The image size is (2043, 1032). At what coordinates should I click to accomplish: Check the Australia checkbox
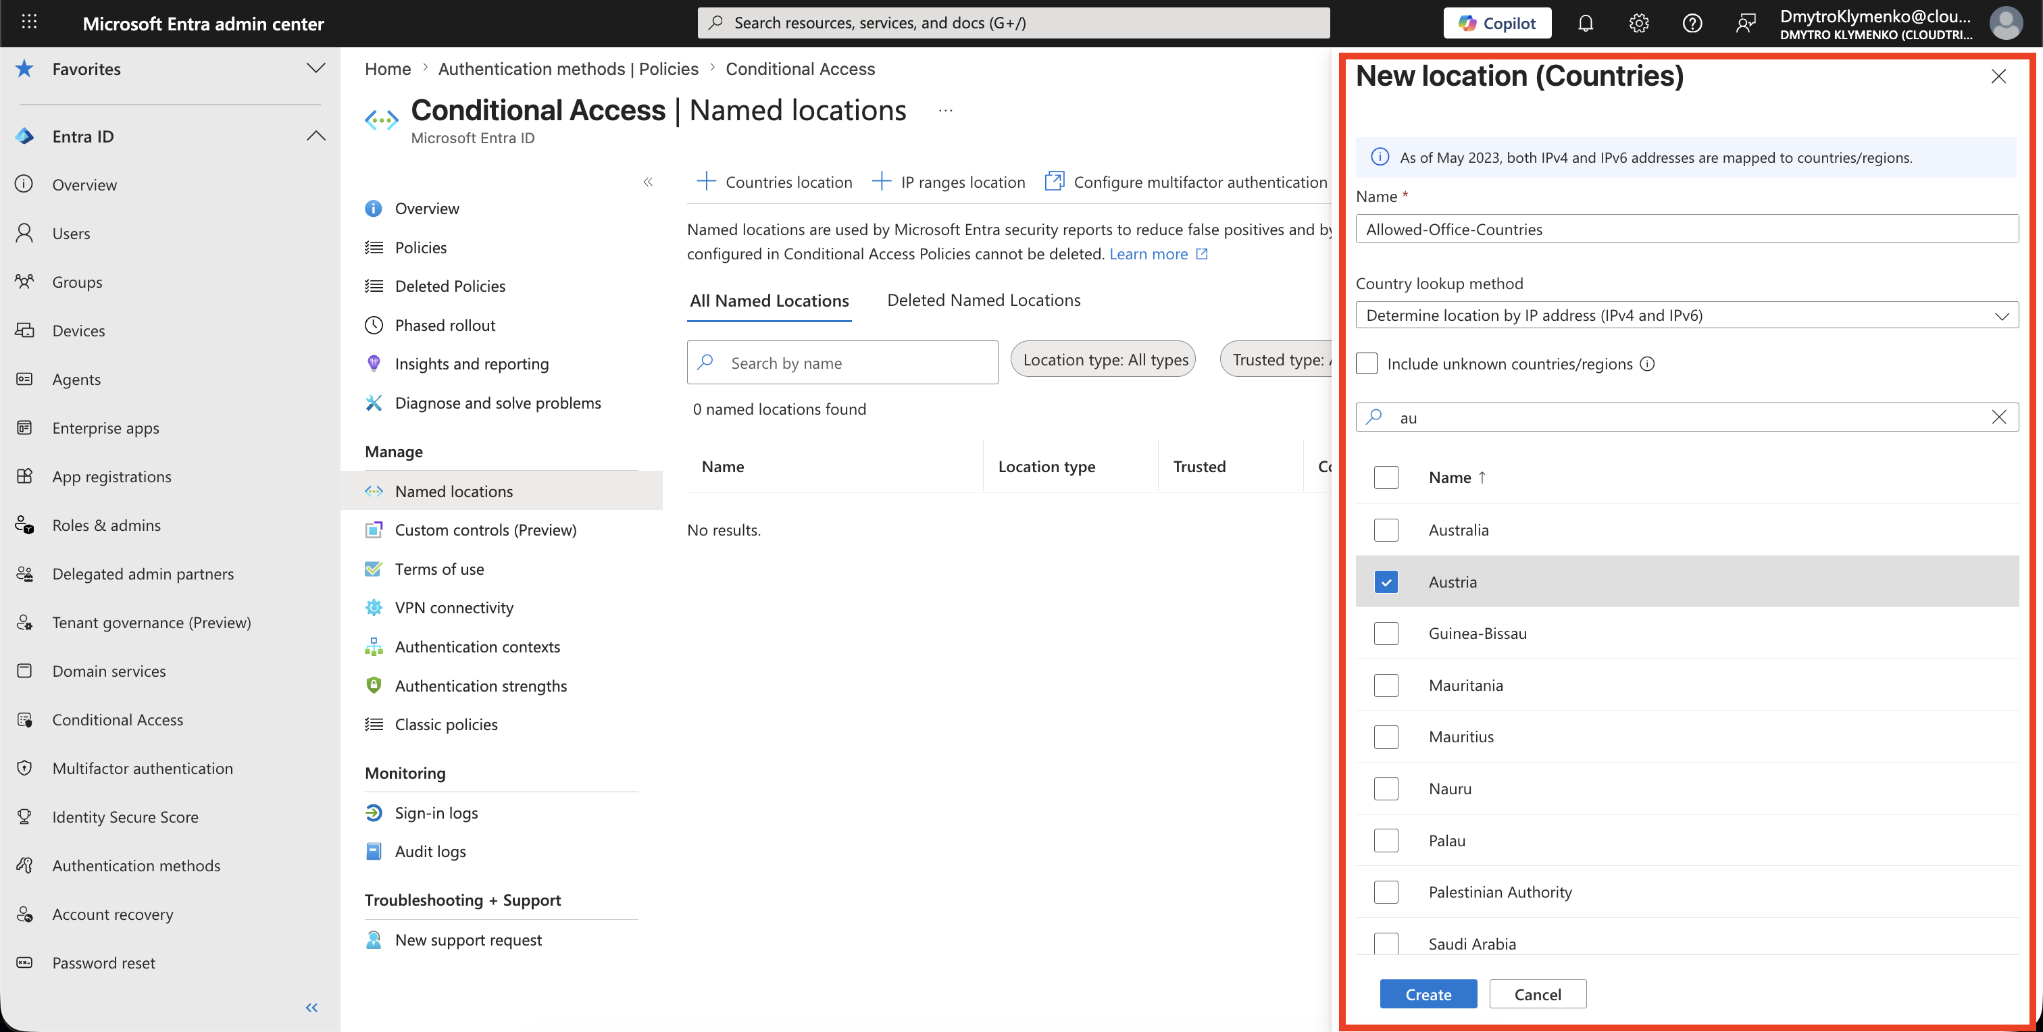point(1386,530)
